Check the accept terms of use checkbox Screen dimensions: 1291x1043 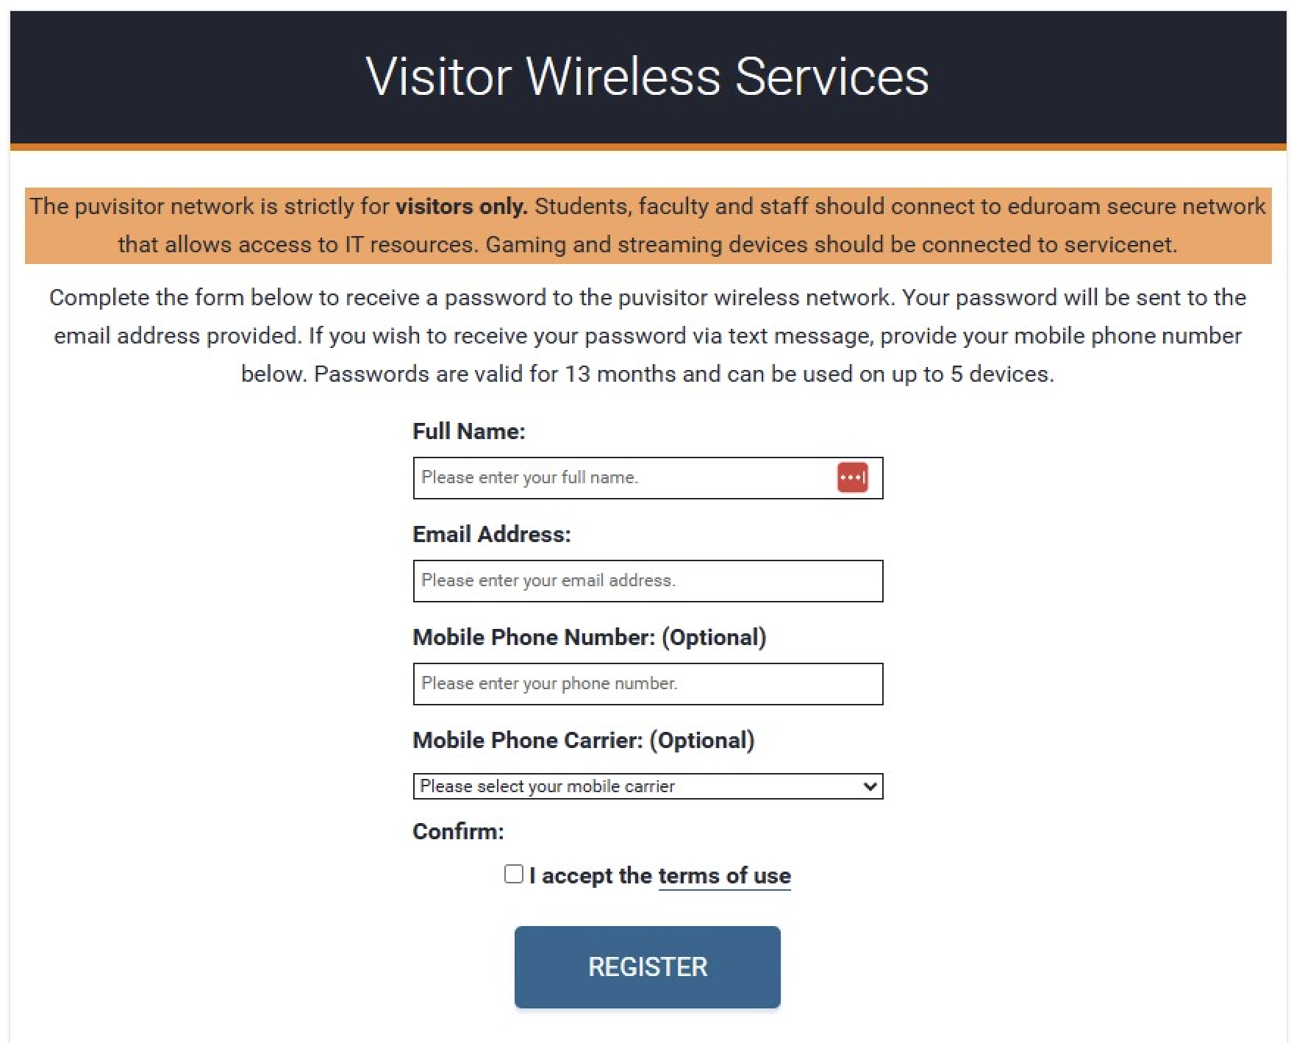[x=514, y=874]
